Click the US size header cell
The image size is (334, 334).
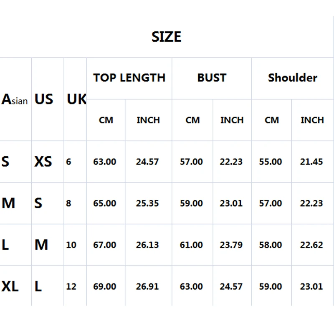click(44, 99)
